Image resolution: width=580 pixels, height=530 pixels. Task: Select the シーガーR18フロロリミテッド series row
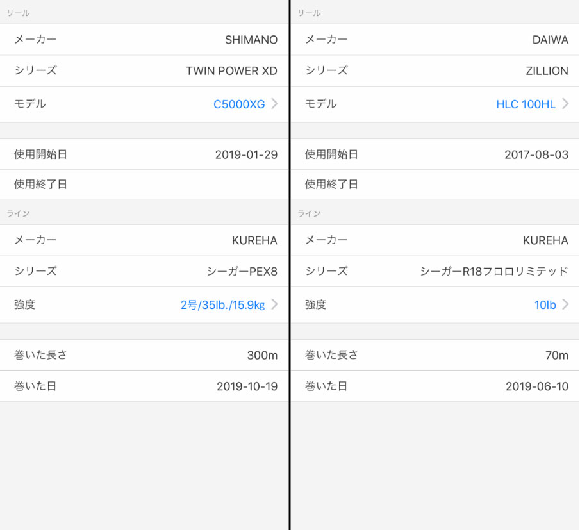pos(435,271)
